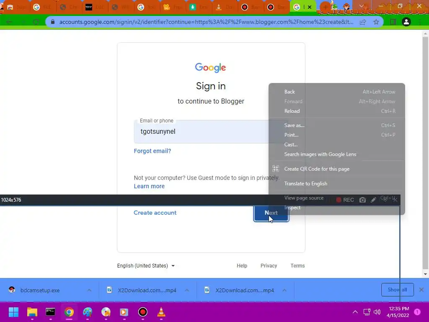This screenshot has width=429, height=322.
Task: Click the network icon in the system tray
Action: (367, 312)
